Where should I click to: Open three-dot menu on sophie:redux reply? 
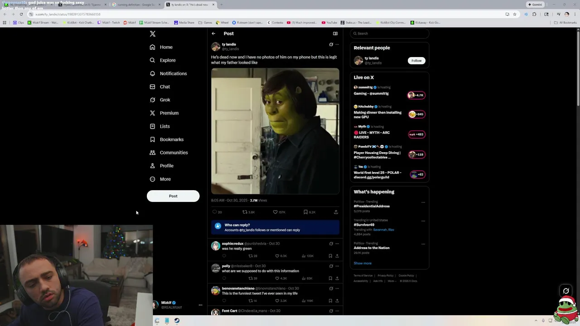tap(337, 244)
